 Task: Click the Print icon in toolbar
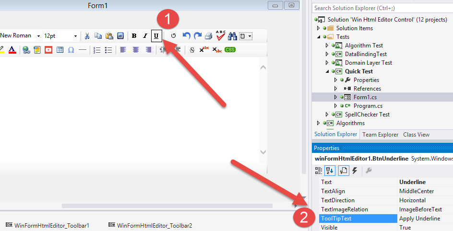pos(209,36)
